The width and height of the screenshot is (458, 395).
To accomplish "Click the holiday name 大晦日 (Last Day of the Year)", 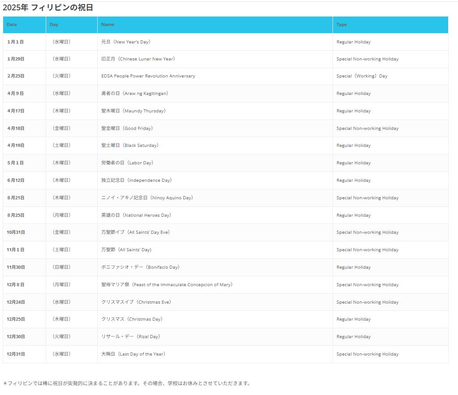I will tap(133, 354).
